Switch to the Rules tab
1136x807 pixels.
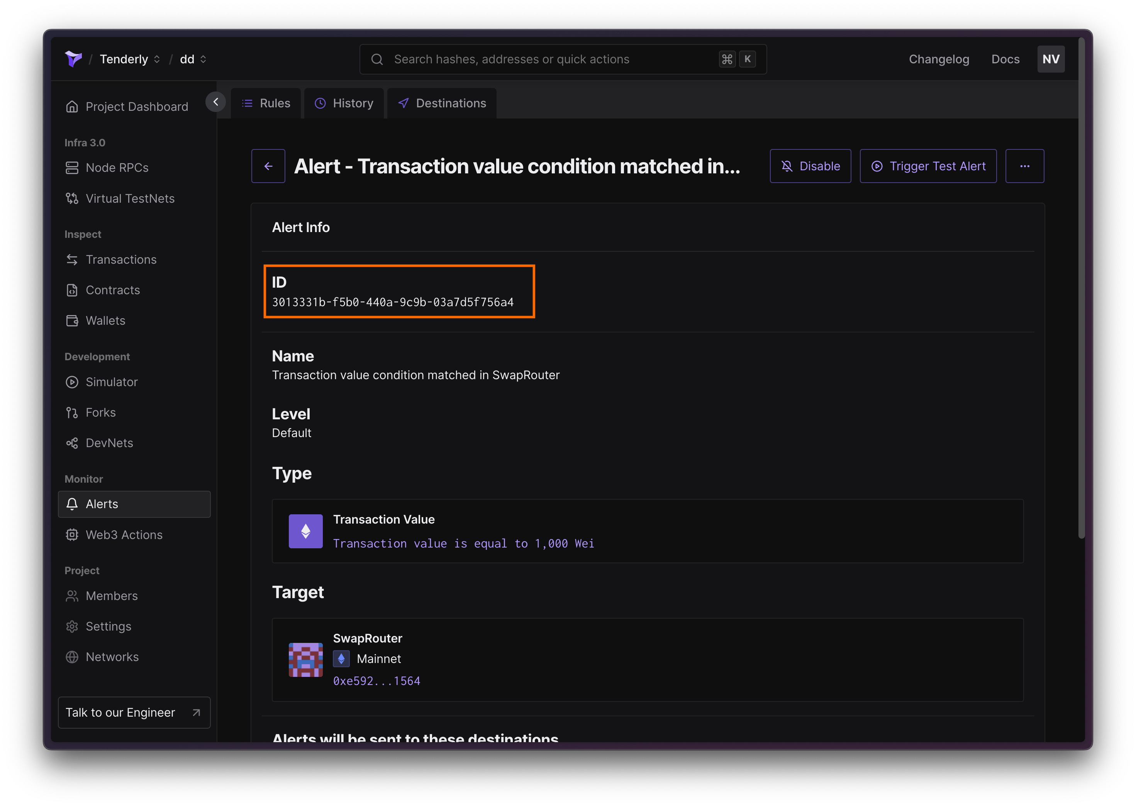tap(266, 103)
